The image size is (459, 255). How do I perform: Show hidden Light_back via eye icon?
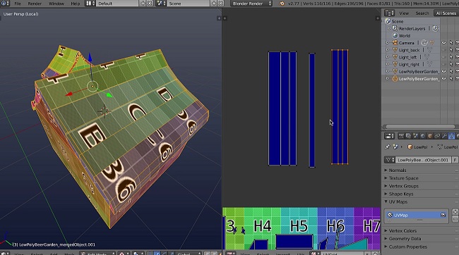pyautogui.click(x=443, y=50)
